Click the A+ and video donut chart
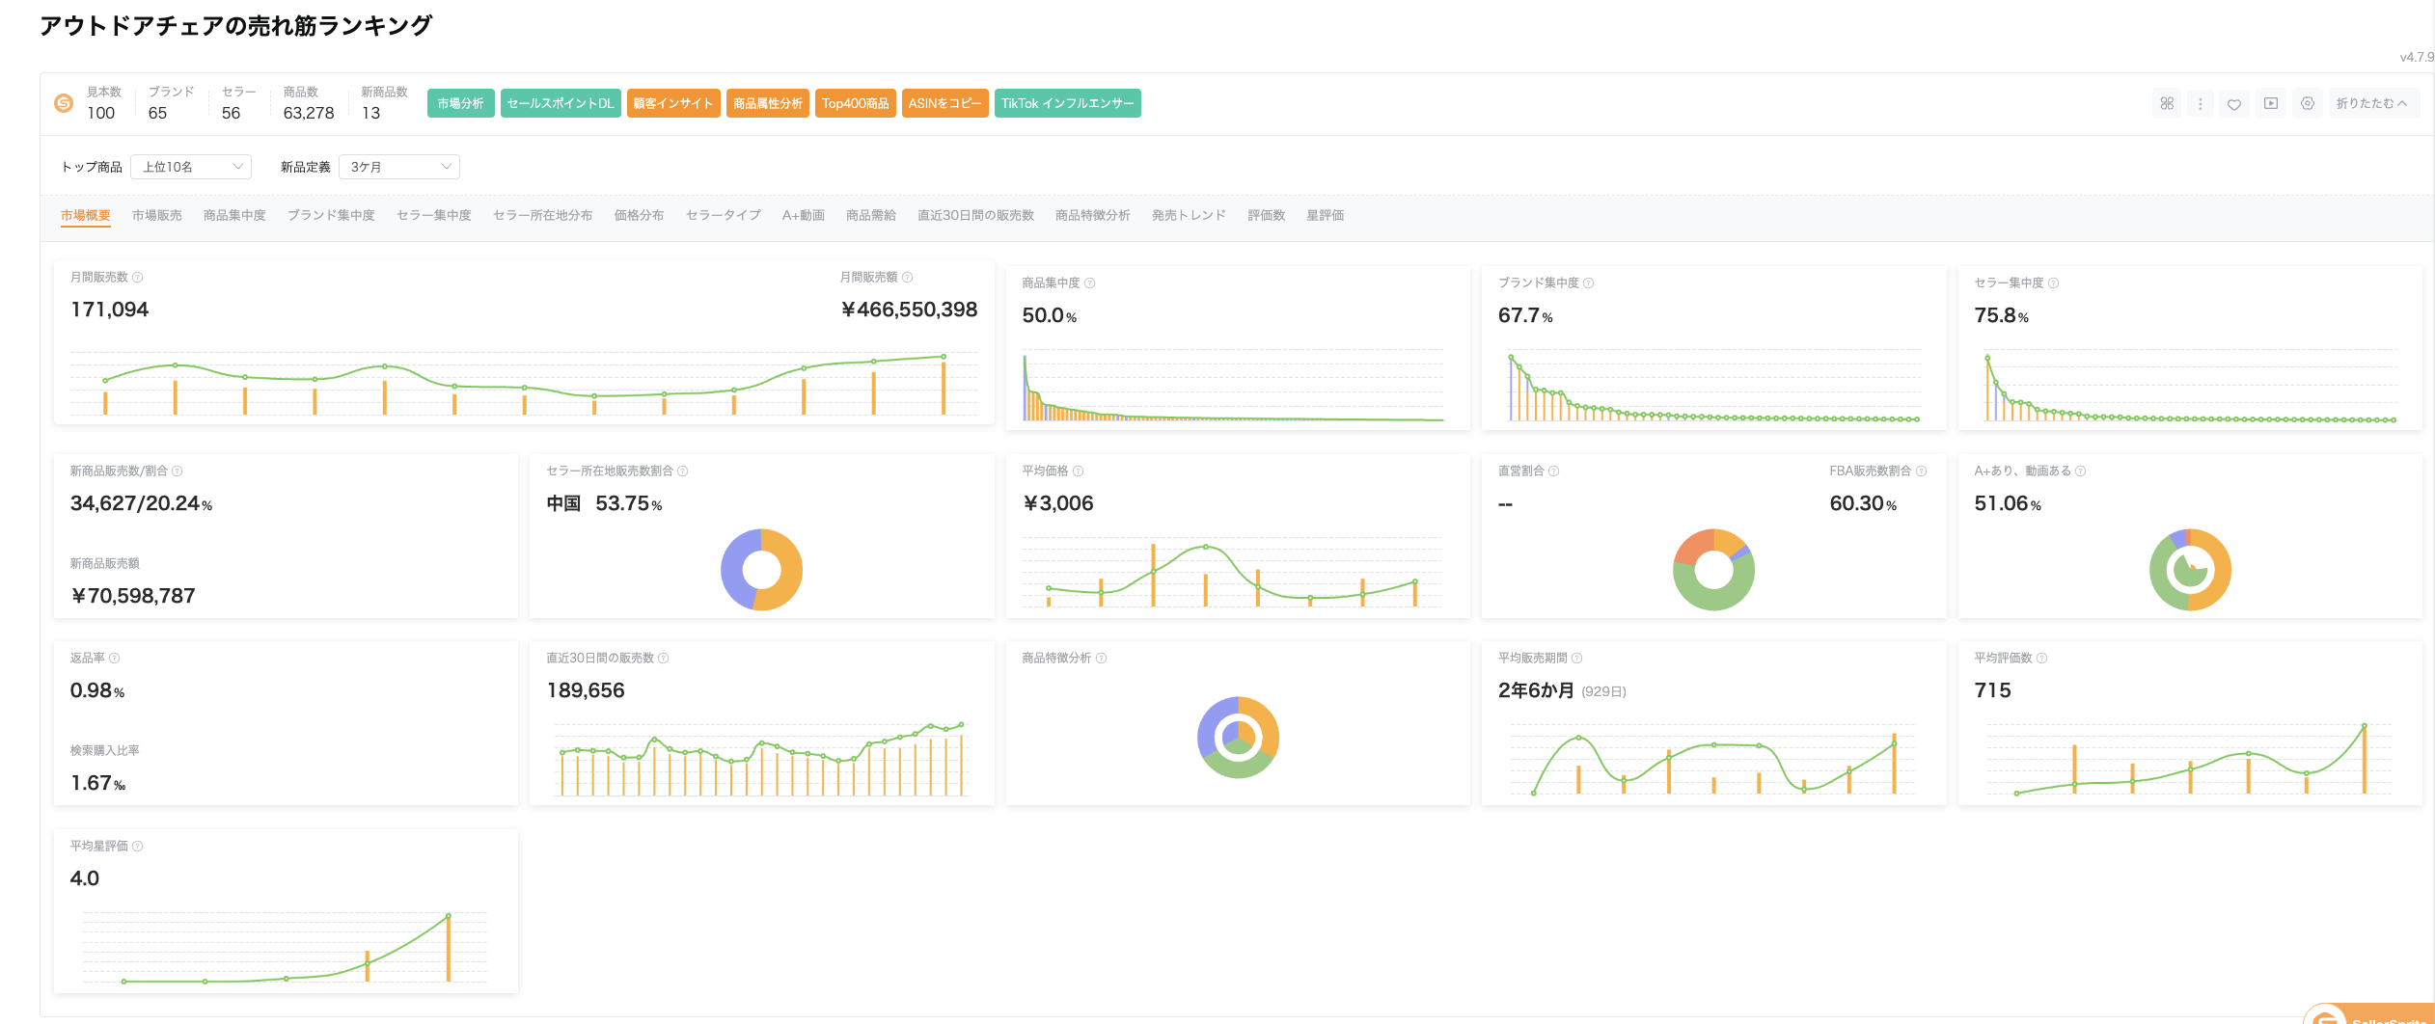The image size is (2435, 1024). click(x=2190, y=570)
